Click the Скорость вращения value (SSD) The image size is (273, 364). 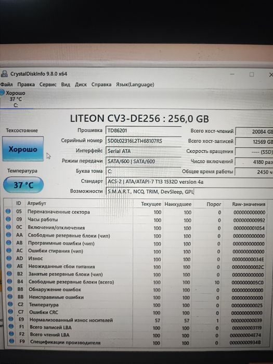point(254,152)
